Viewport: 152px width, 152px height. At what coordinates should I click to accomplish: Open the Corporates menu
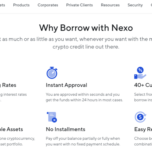(48, 5)
